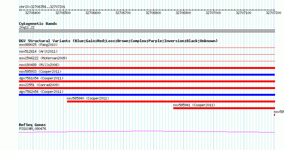
Task: Click ruler position 32706900
Action: 183,13
